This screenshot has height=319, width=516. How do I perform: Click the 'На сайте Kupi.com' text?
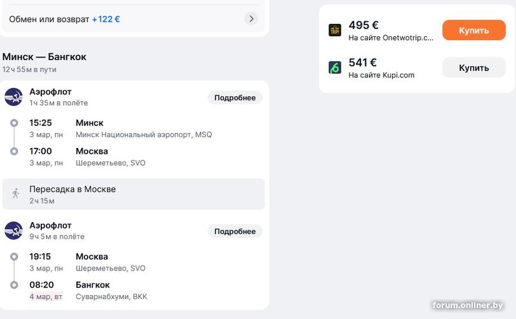(x=381, y=75)
